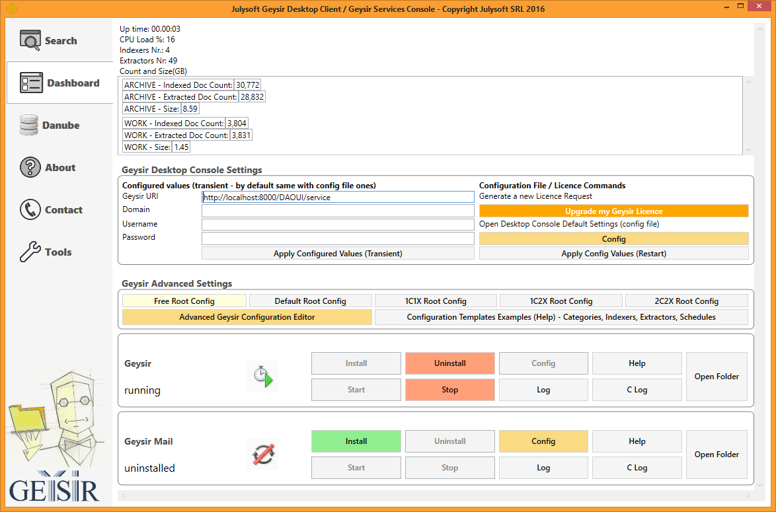The image size is (776, 512).
Task: Open Log for the Geysir service
Action: click(x=543, y=390)
